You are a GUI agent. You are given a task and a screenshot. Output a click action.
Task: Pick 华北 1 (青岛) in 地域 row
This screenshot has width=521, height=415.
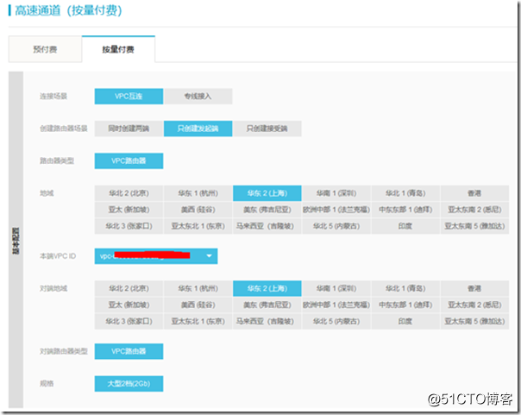pos(405,193)
